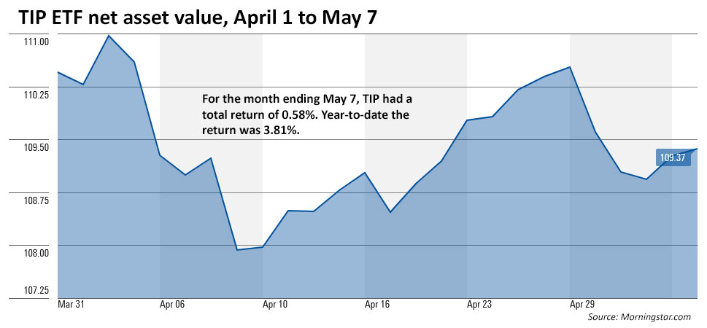Click the line's final data point at right edge

click(x=697, y=149)
